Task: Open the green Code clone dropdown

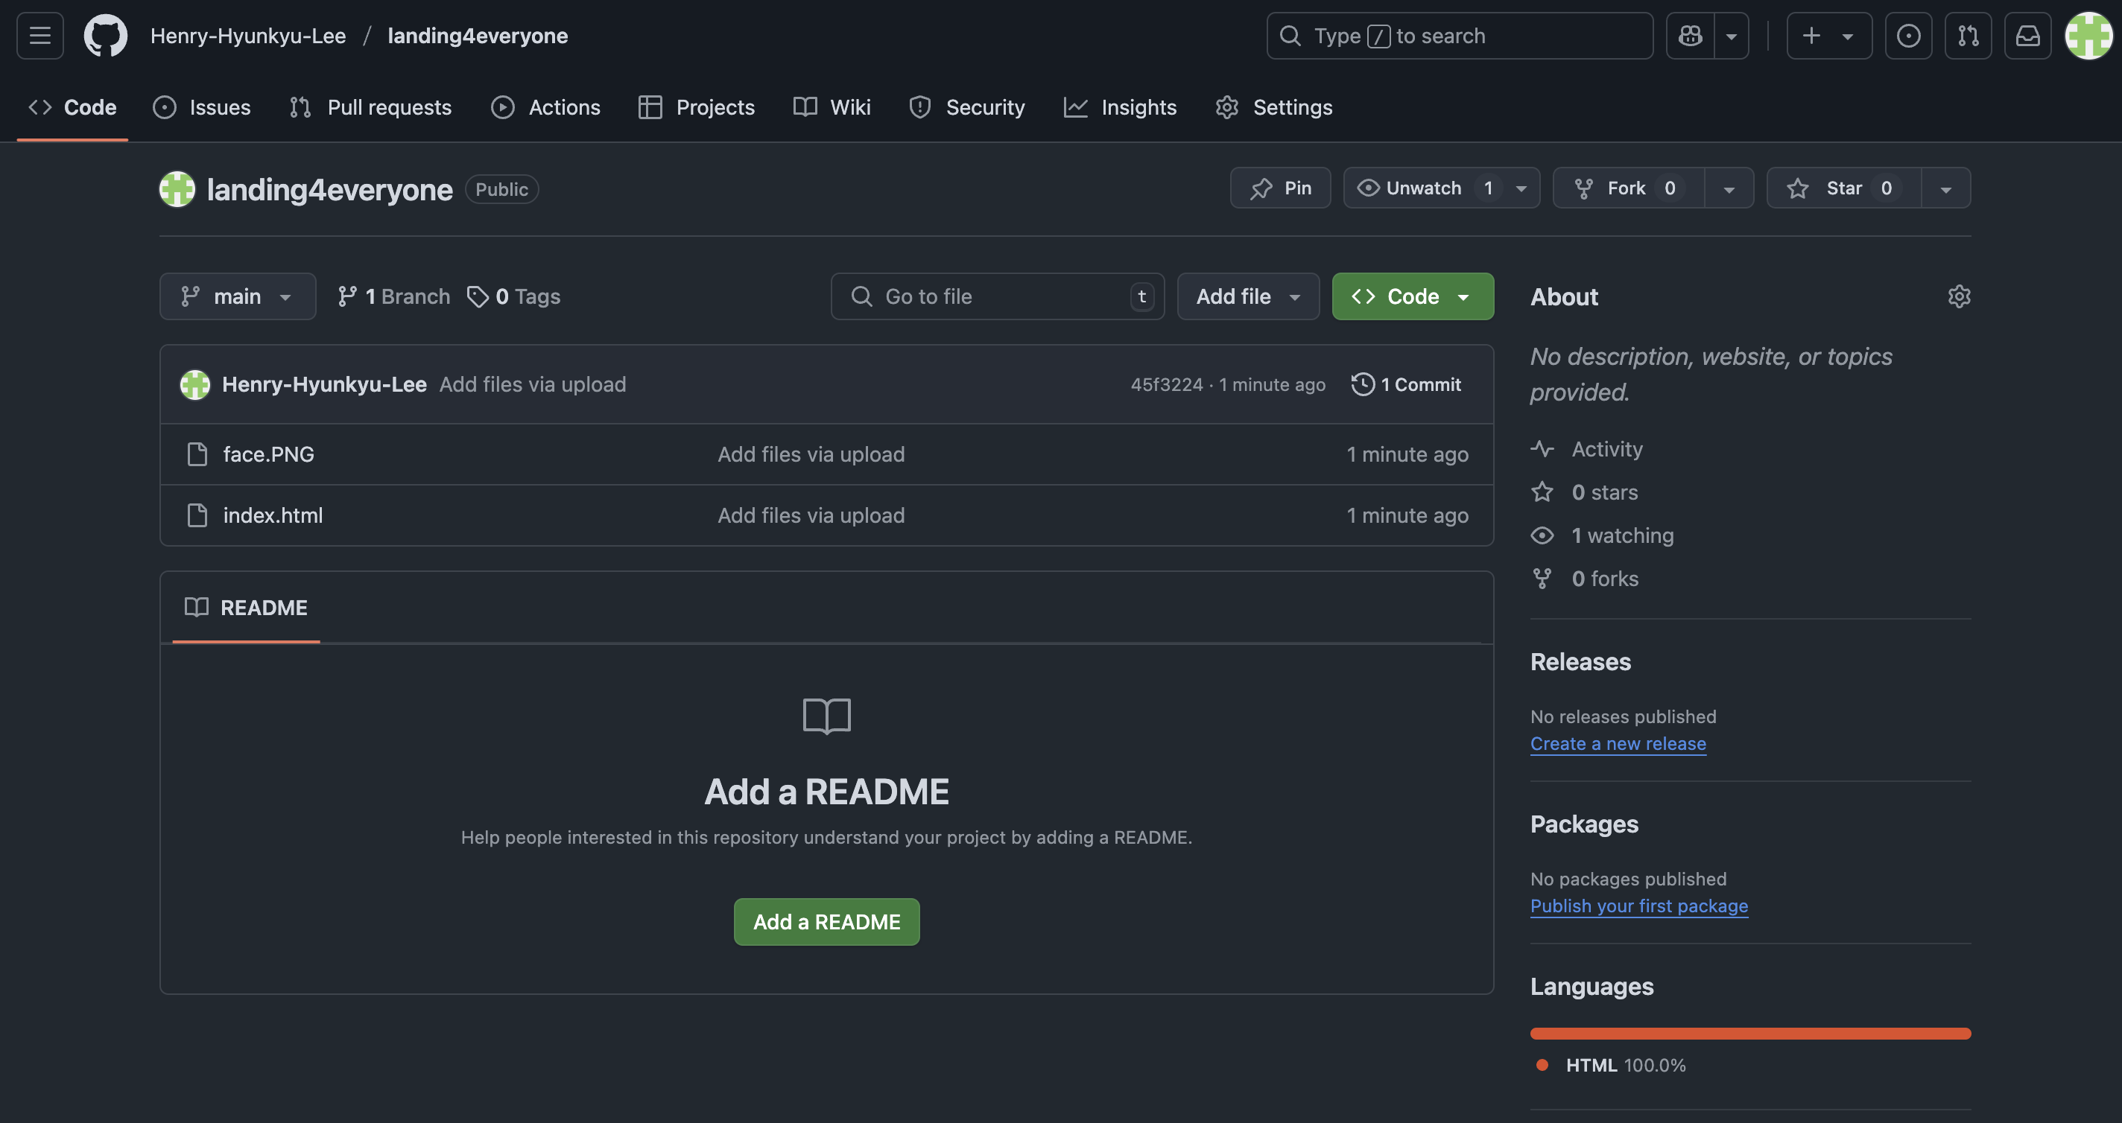Action: coord(1413,296)
